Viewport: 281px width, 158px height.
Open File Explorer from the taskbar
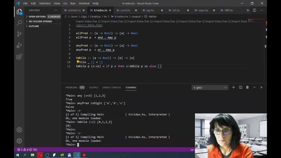(32, 155)
